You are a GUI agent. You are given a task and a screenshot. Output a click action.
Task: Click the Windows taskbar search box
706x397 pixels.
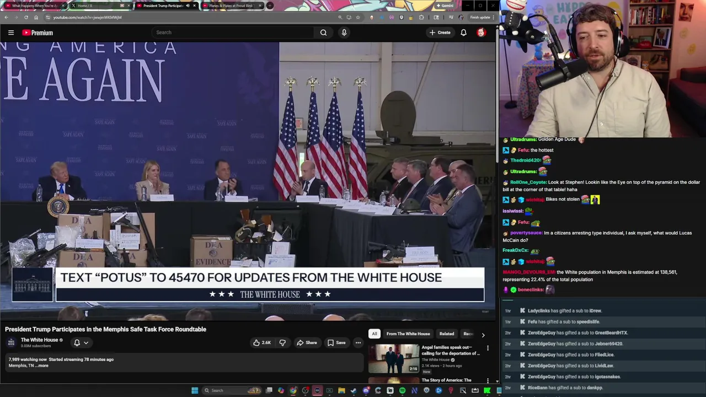(231, 390)
